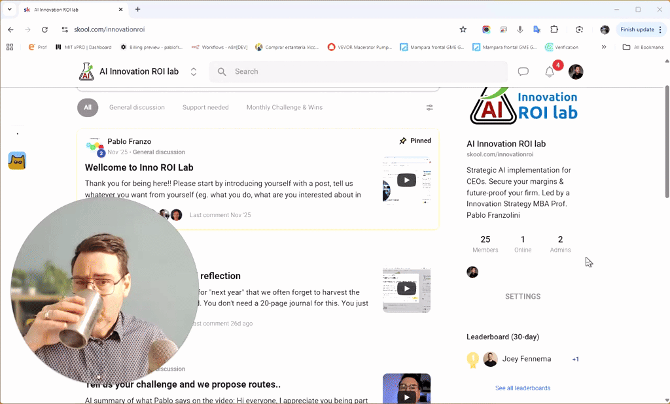Show more bookmarks with the chevron
This screenshot has height=404, width=670.
pyautogui.click(x=604, y=47)
